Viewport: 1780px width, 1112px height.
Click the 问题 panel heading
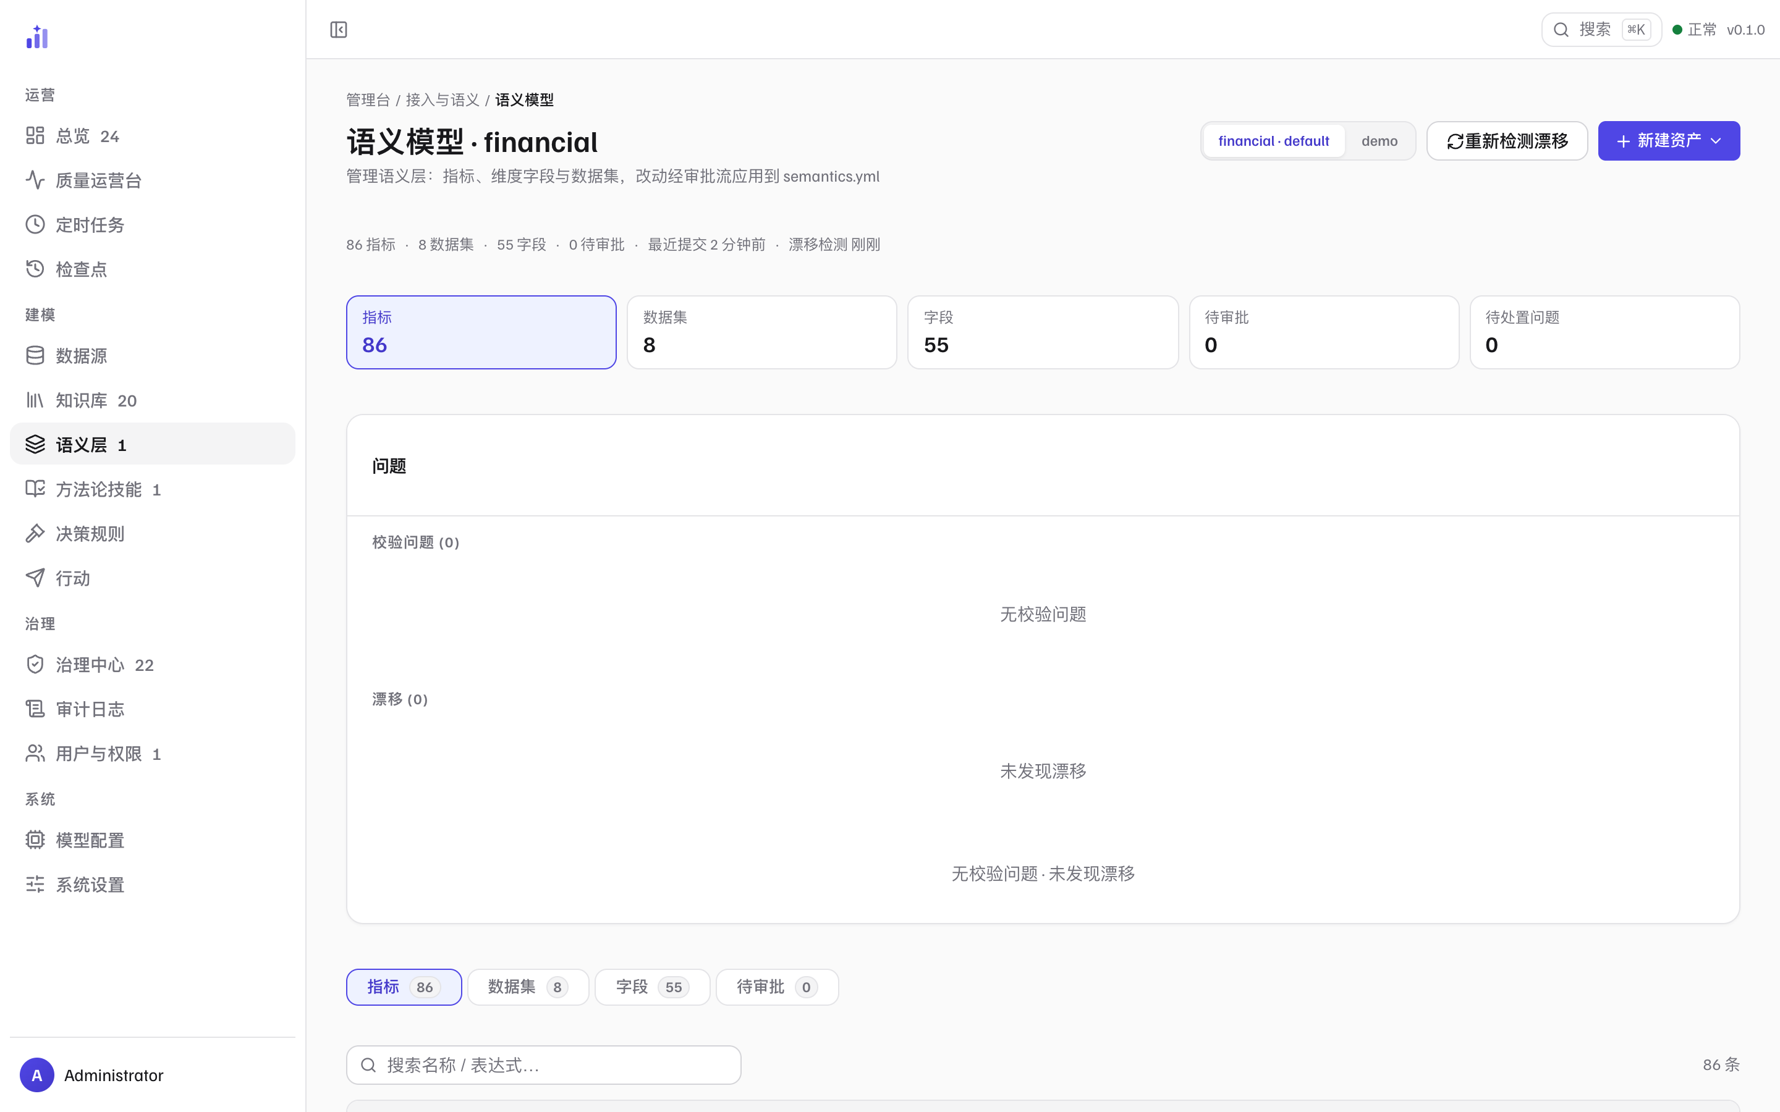point(389,466)
